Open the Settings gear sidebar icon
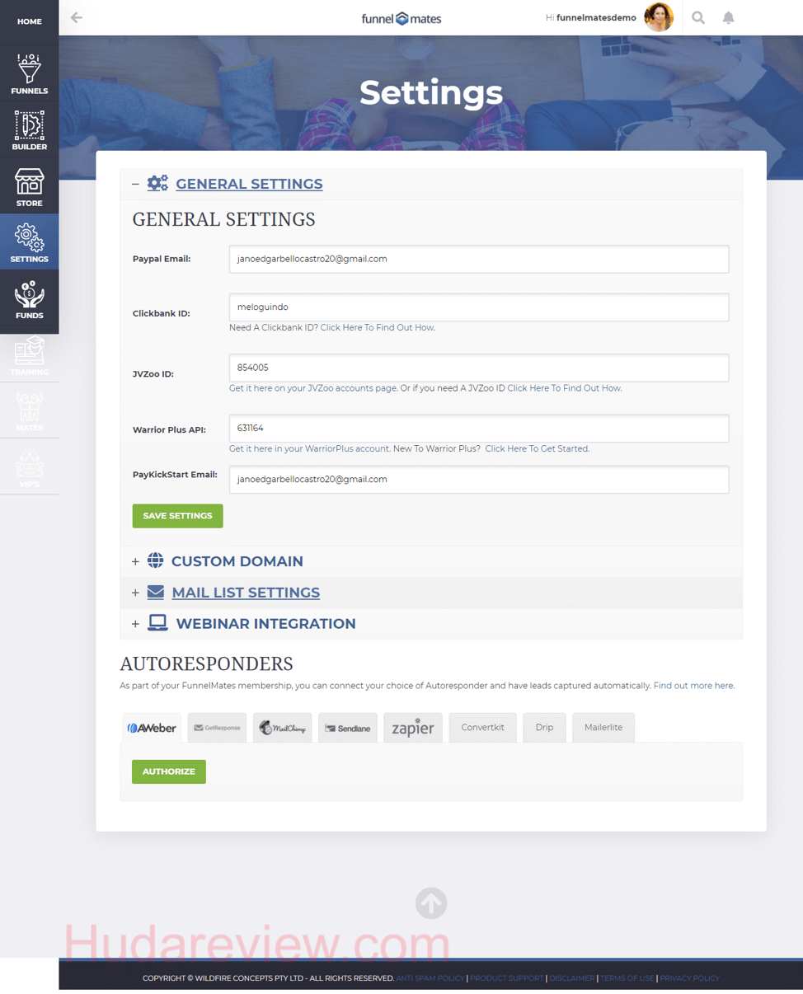 (x=29, y=241)
